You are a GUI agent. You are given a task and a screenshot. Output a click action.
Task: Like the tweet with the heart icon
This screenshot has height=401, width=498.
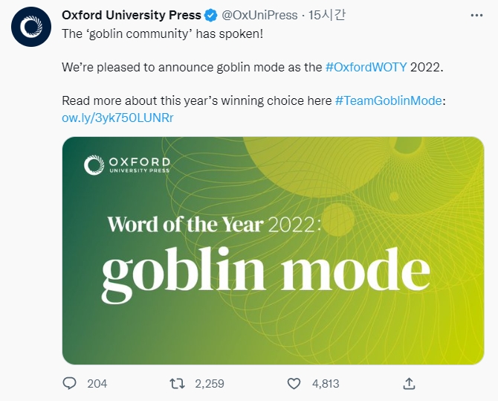coord(296,383)
